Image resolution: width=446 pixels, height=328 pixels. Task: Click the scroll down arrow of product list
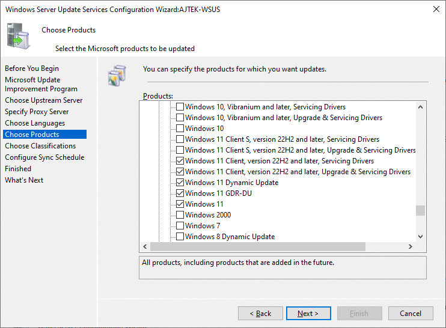tap(420, 237)
